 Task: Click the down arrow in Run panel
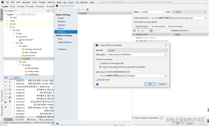click(10, 86)
